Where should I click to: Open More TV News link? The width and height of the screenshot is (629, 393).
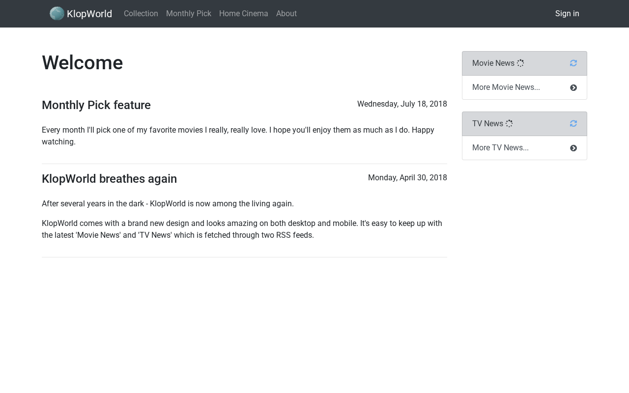point(500,148)
